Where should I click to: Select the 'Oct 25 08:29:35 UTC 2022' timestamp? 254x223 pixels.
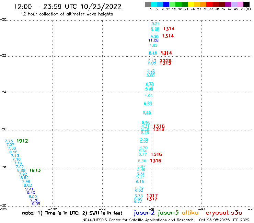224,220
